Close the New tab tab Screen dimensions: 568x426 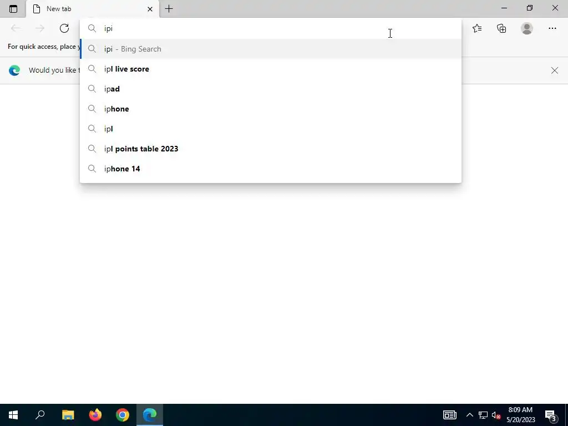click(x=150, y=9)
